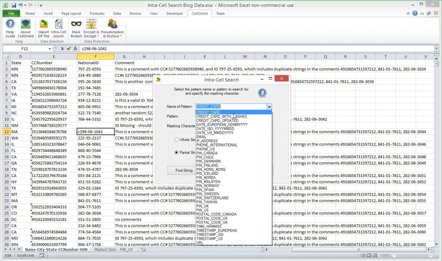Open the Name of Pattern combo box arrow

(269, 106)
